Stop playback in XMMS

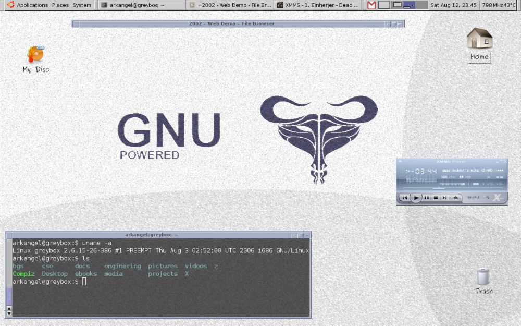[436, 198]
